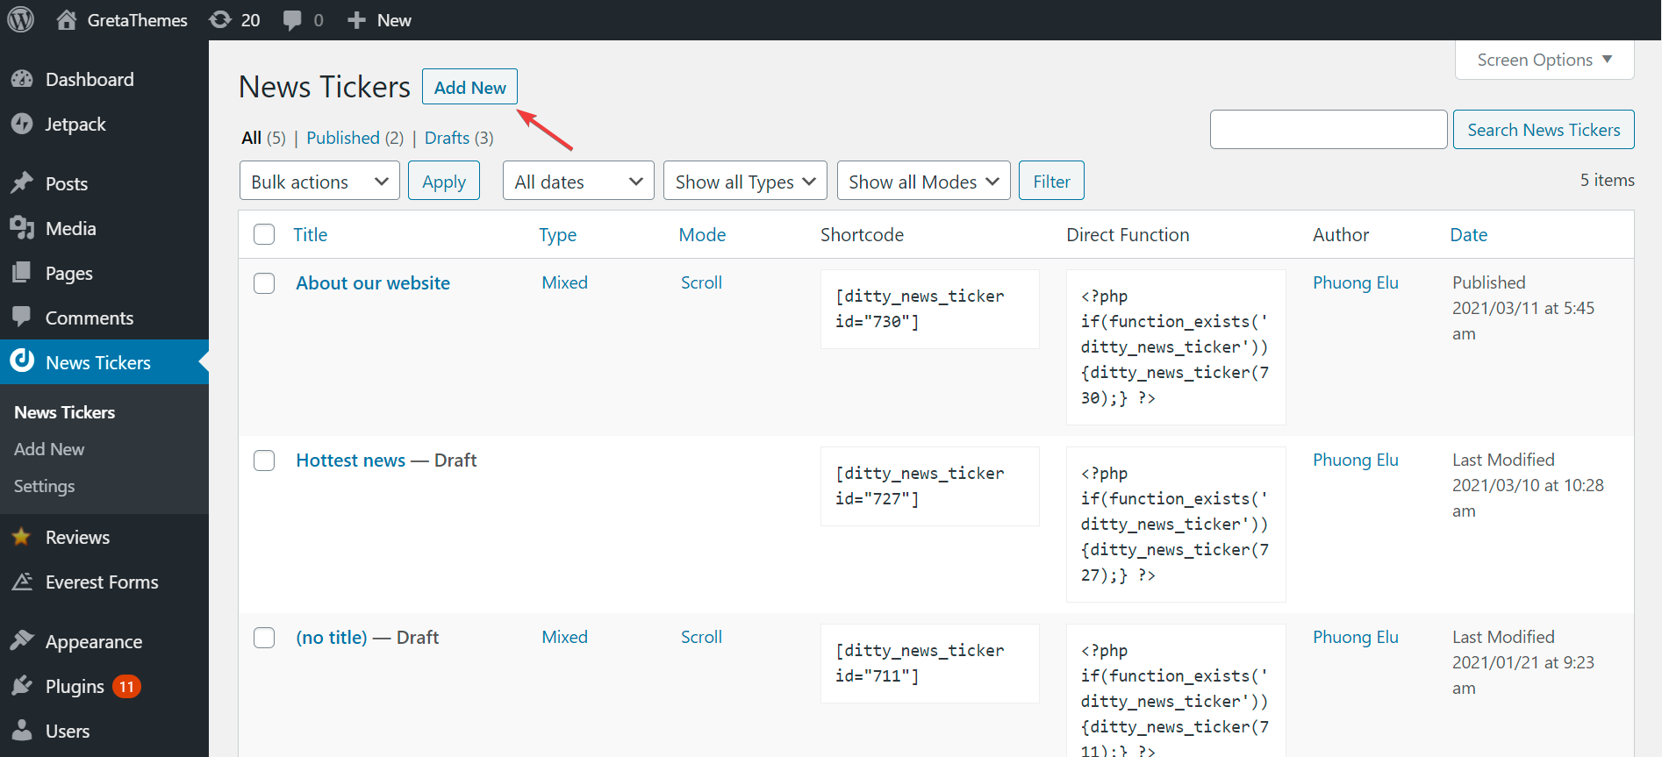1662x757 pixels.
Task: Go to Media library in sidebar
Action: pyautogui.click(x=70, y=228)
